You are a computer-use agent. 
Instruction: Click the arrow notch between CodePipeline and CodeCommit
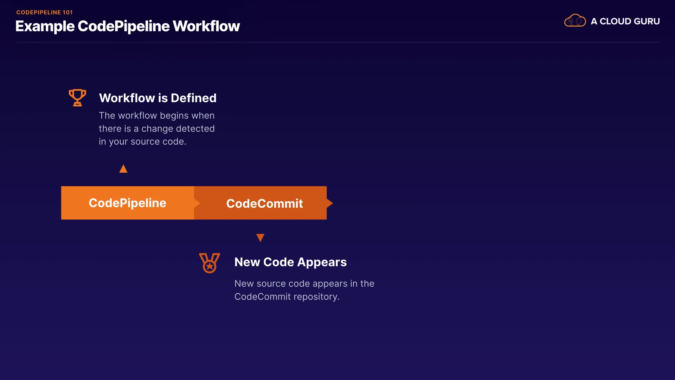(197, 203)
